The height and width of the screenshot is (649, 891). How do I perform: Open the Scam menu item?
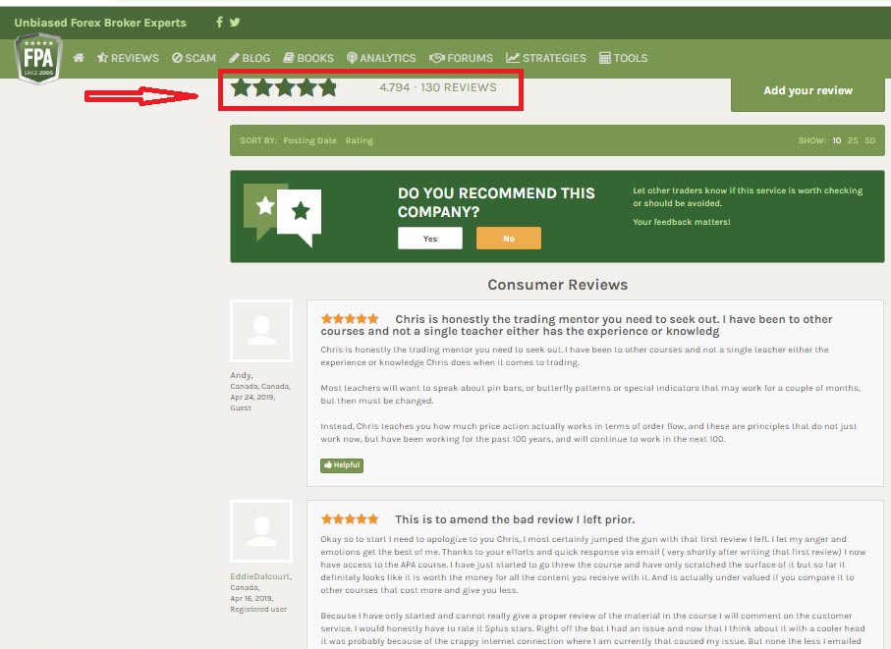point(194,58)
